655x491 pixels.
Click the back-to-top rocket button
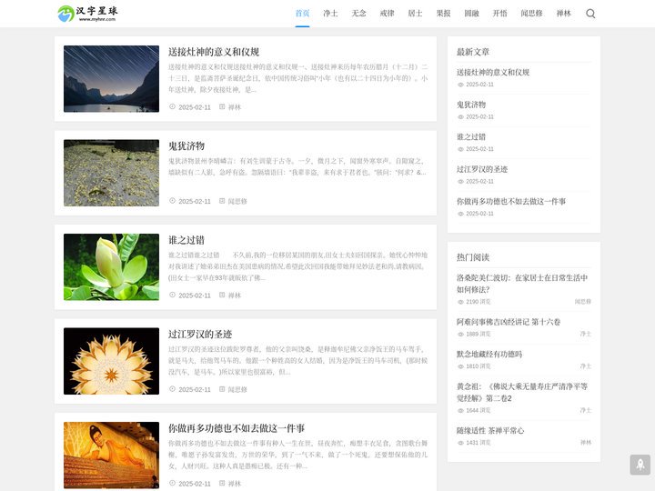[640, 465]
